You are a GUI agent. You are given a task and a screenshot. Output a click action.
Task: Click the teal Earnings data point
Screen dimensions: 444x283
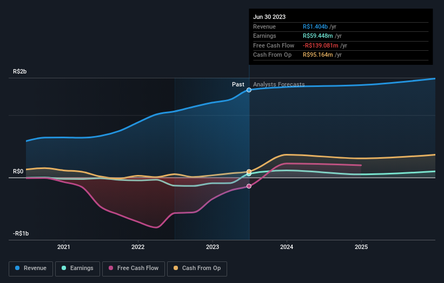[249, 174]
